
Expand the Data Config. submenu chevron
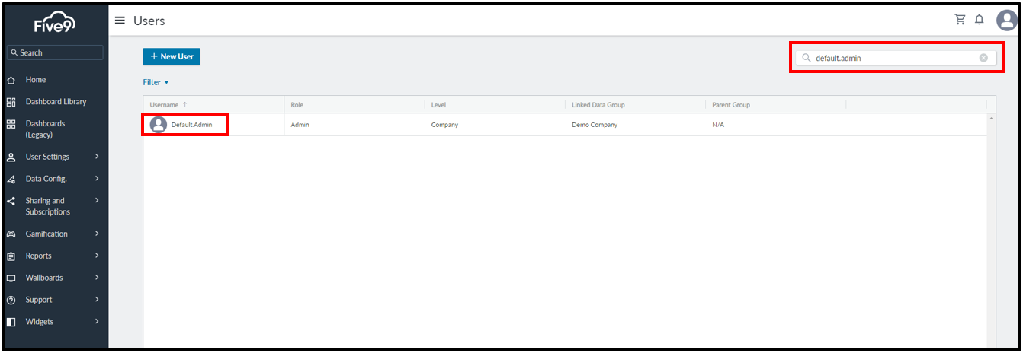[97, 179]
